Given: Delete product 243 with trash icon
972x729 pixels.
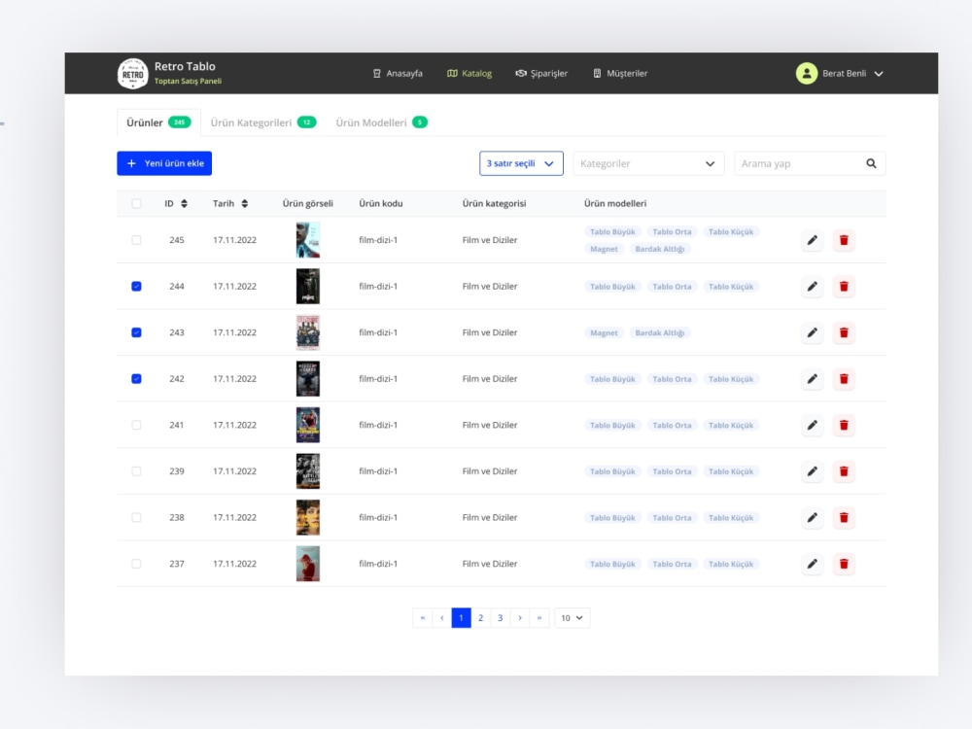Looking at the screenshot, I should click(x=844, y=332).
